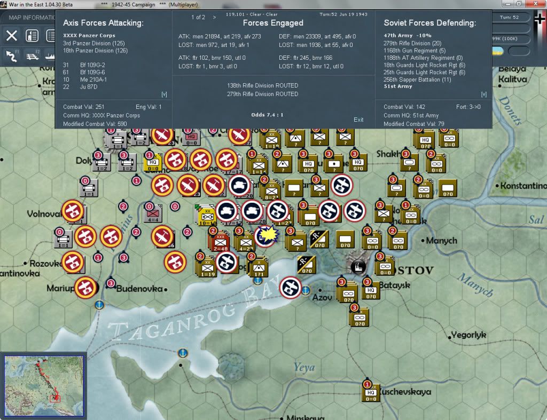
Task: Select the F2 rail movement mode icon
Action: point(33,56)
